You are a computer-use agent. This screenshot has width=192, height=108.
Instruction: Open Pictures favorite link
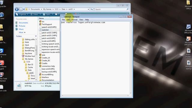point(22,26)
